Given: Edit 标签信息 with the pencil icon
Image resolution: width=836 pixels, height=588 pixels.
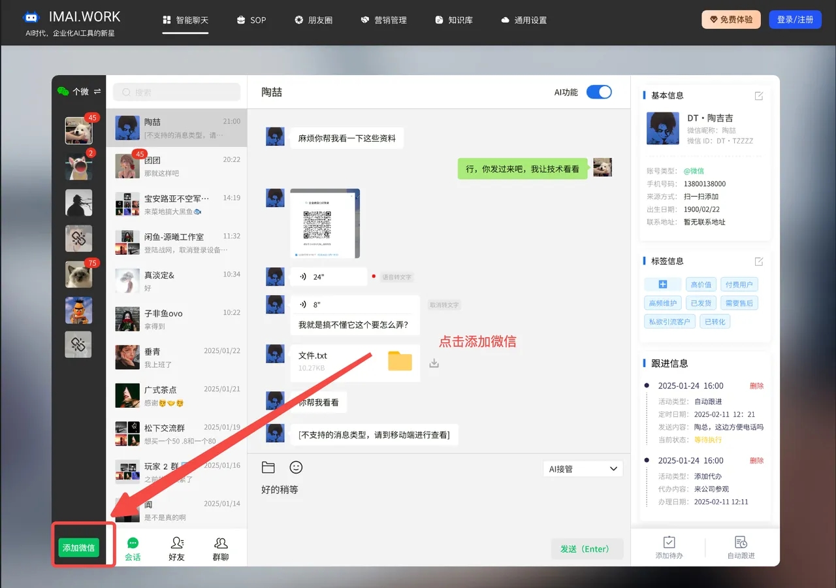Looking at the screenshot, I should coord(758,261).
